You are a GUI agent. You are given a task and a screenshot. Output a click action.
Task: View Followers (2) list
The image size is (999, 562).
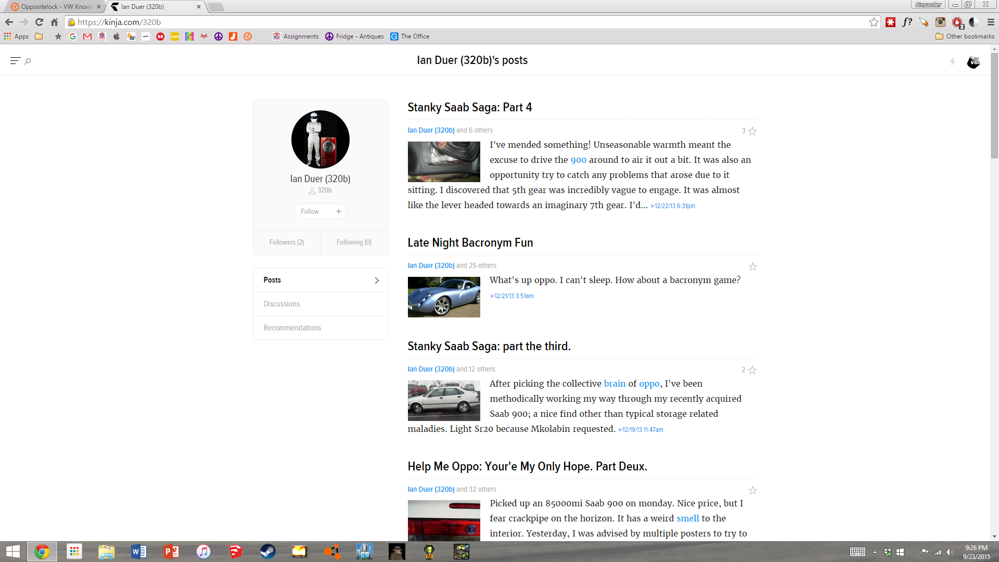287,242
